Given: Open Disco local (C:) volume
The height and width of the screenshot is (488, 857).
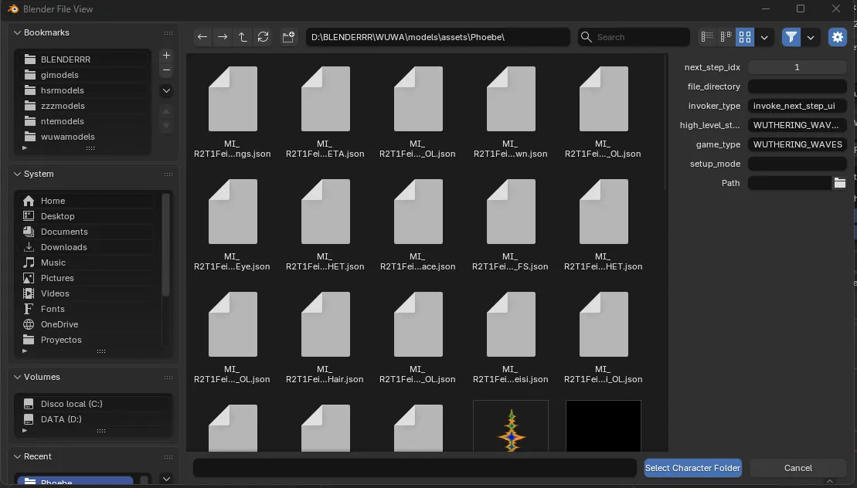Looking at the screenshot, I should [93, 404].
